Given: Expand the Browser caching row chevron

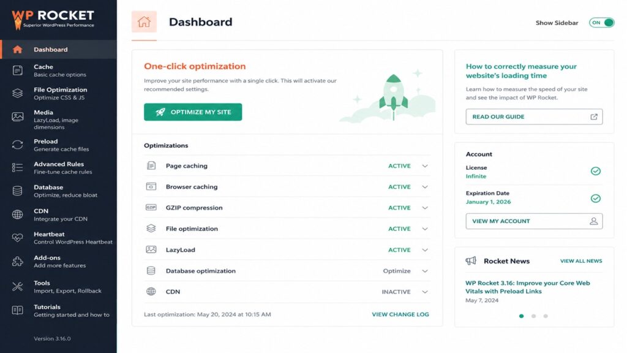Looking at the screenshot, I should tap(425, 187).
